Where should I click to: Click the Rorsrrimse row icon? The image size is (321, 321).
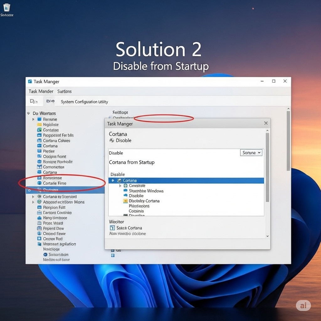39,178
